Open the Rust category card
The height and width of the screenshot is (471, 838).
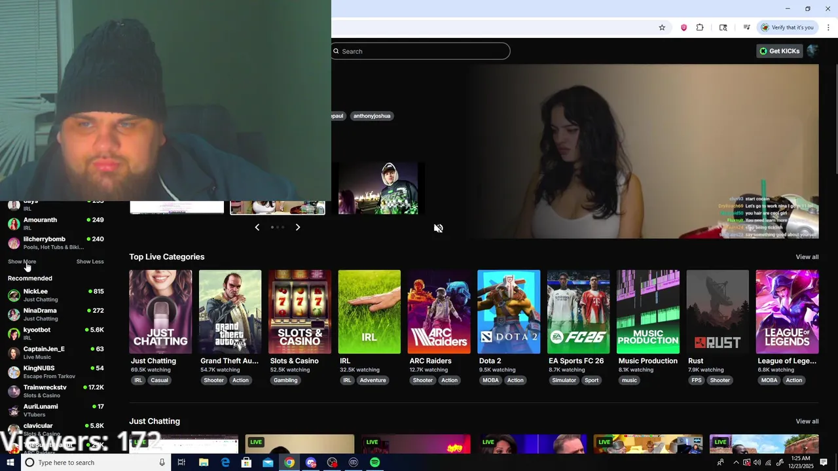click(x=718, y=312)
